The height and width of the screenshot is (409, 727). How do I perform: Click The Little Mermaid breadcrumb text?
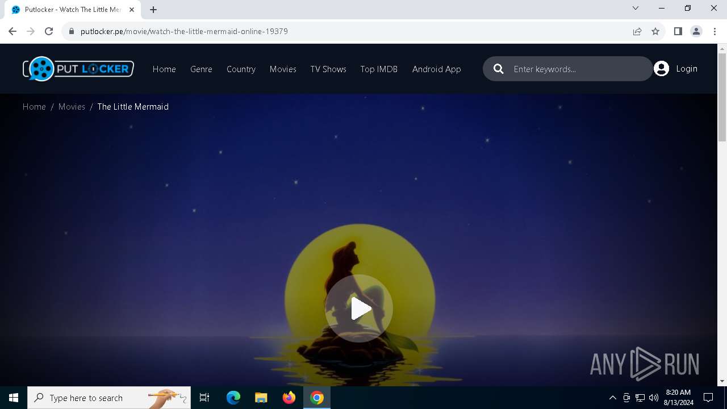tap(133, 106)
